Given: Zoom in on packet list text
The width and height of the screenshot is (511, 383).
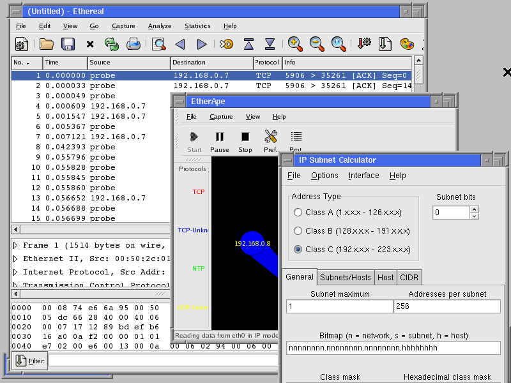Looking at the screenshot, I should point(295,43).
